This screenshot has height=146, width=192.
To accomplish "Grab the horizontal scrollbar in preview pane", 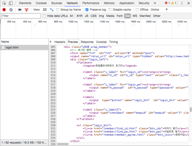I will [x=63, y=144].
